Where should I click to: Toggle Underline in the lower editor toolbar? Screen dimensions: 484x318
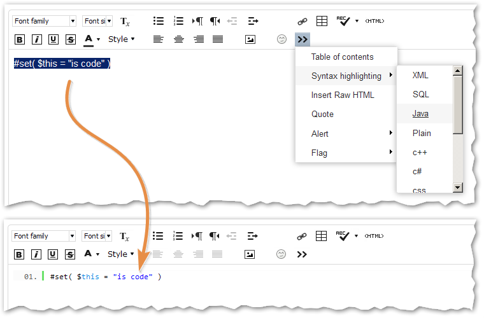53,254
